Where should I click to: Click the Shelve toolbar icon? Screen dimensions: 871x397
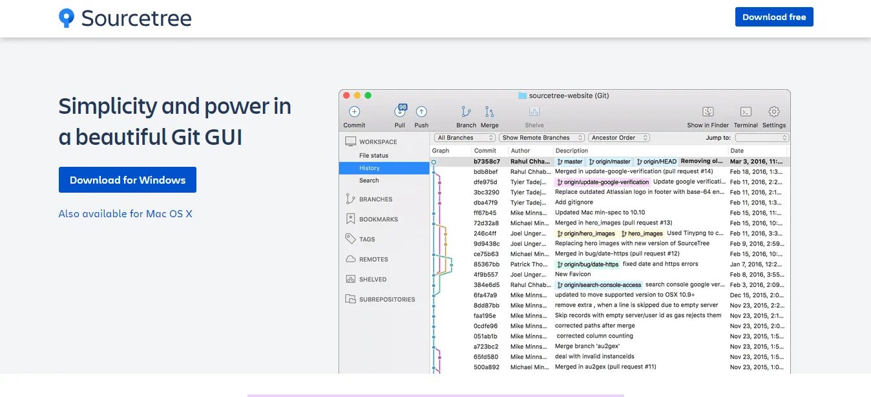click(534, 112)
